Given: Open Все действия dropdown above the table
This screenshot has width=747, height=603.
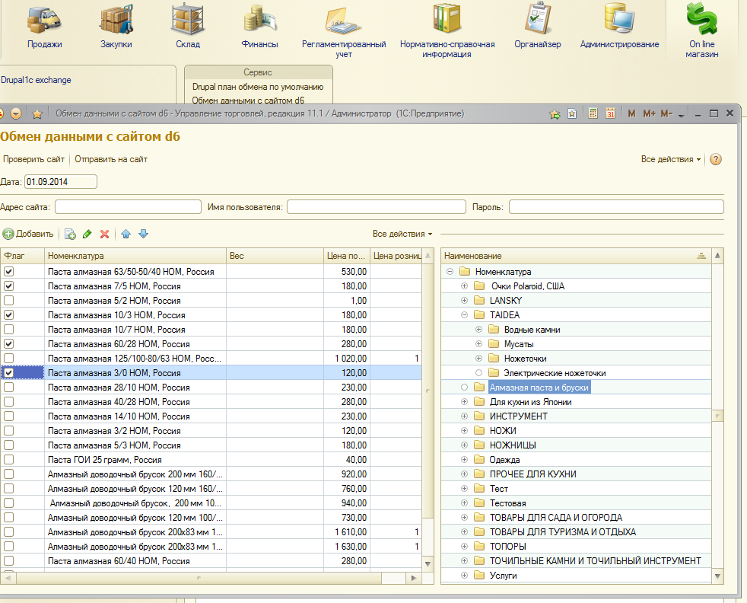Looking at the screenshot, I should click(x=402, y=234).
